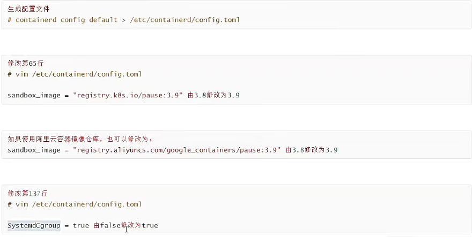The width and height of the screenshot is (473, 237).
Task: Click the vim command under "修改第137行"
Action: (75, 204)
